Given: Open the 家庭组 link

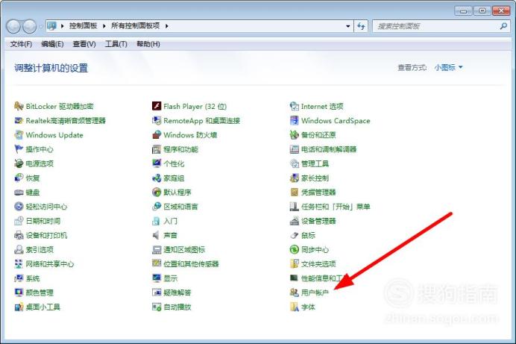Looking at the screenshot, I should pos(174,178).
